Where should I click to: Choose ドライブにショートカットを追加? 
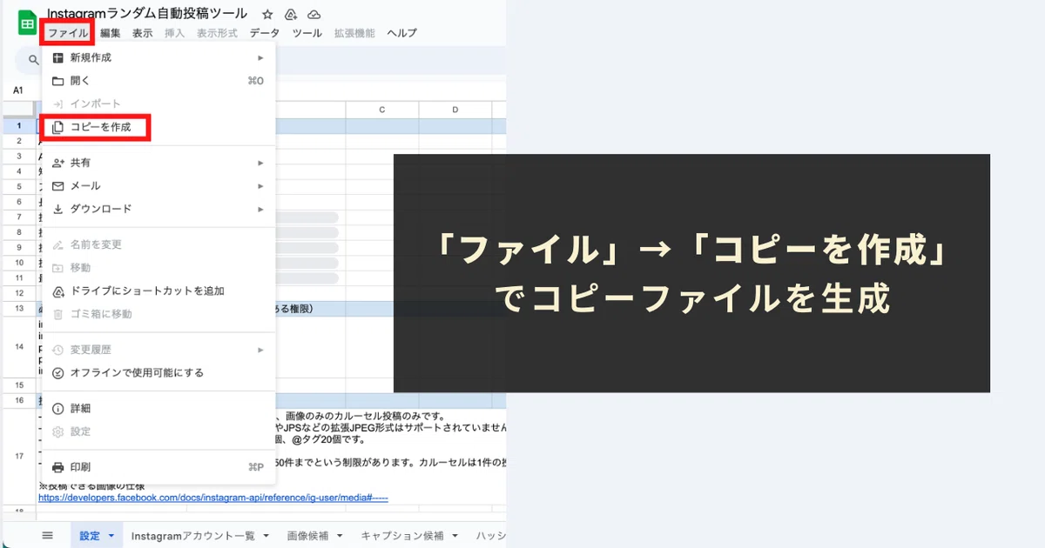[158, 291]
